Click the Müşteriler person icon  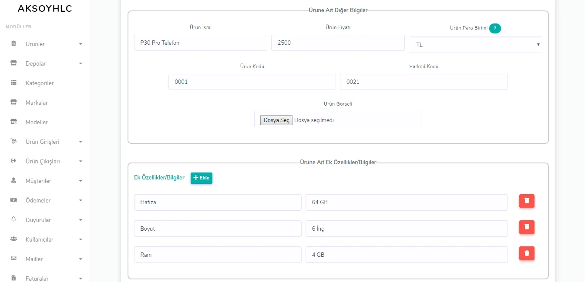pyautogui.click(x=13, y=180)
